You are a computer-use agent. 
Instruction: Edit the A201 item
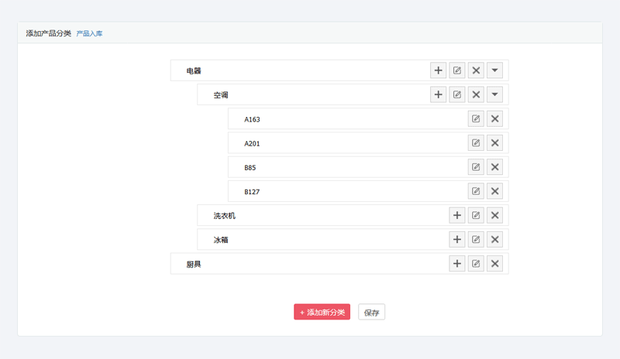(x=477, y=143)
